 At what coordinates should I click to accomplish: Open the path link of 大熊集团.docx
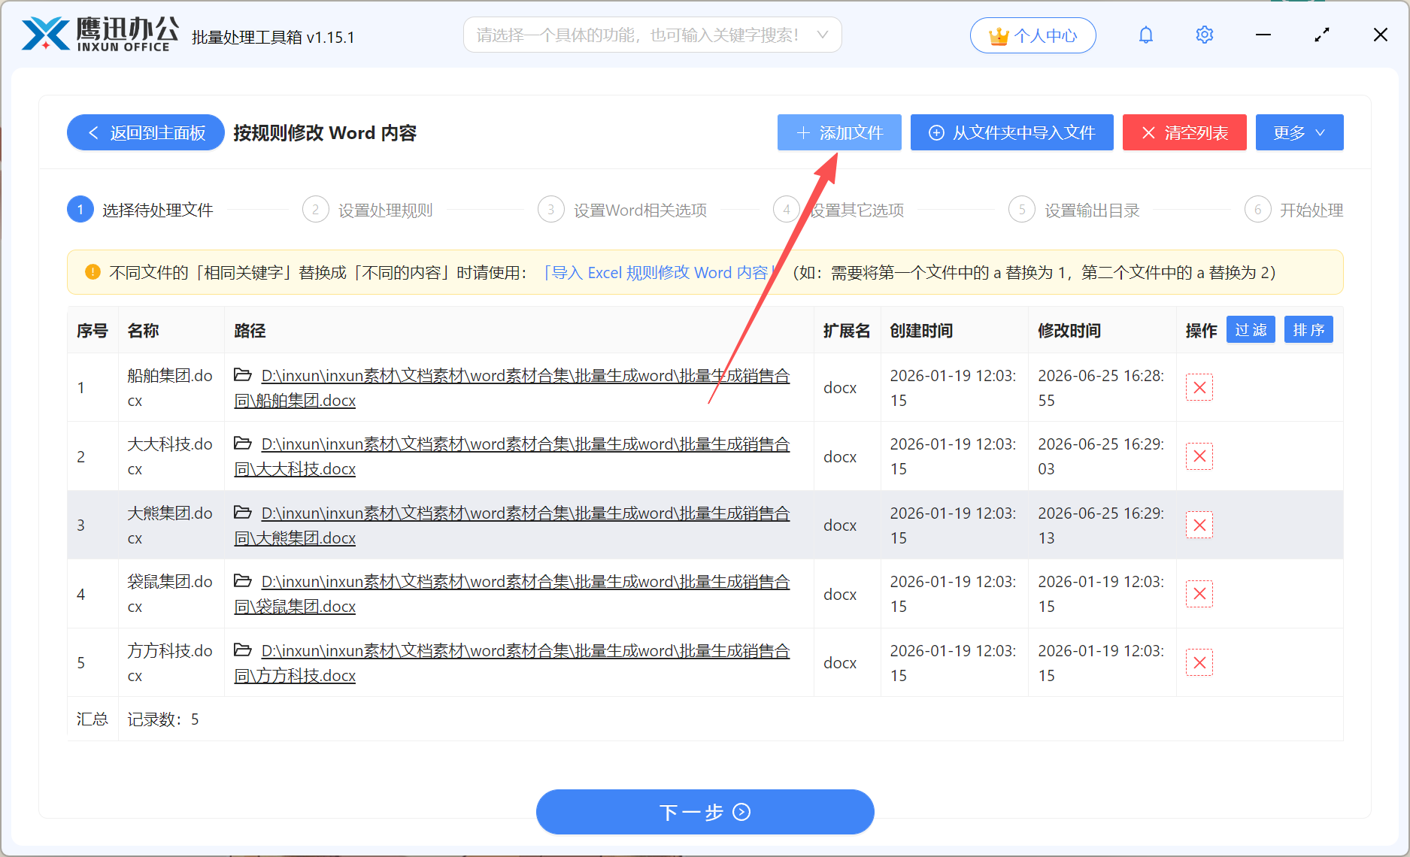(512, 525)
